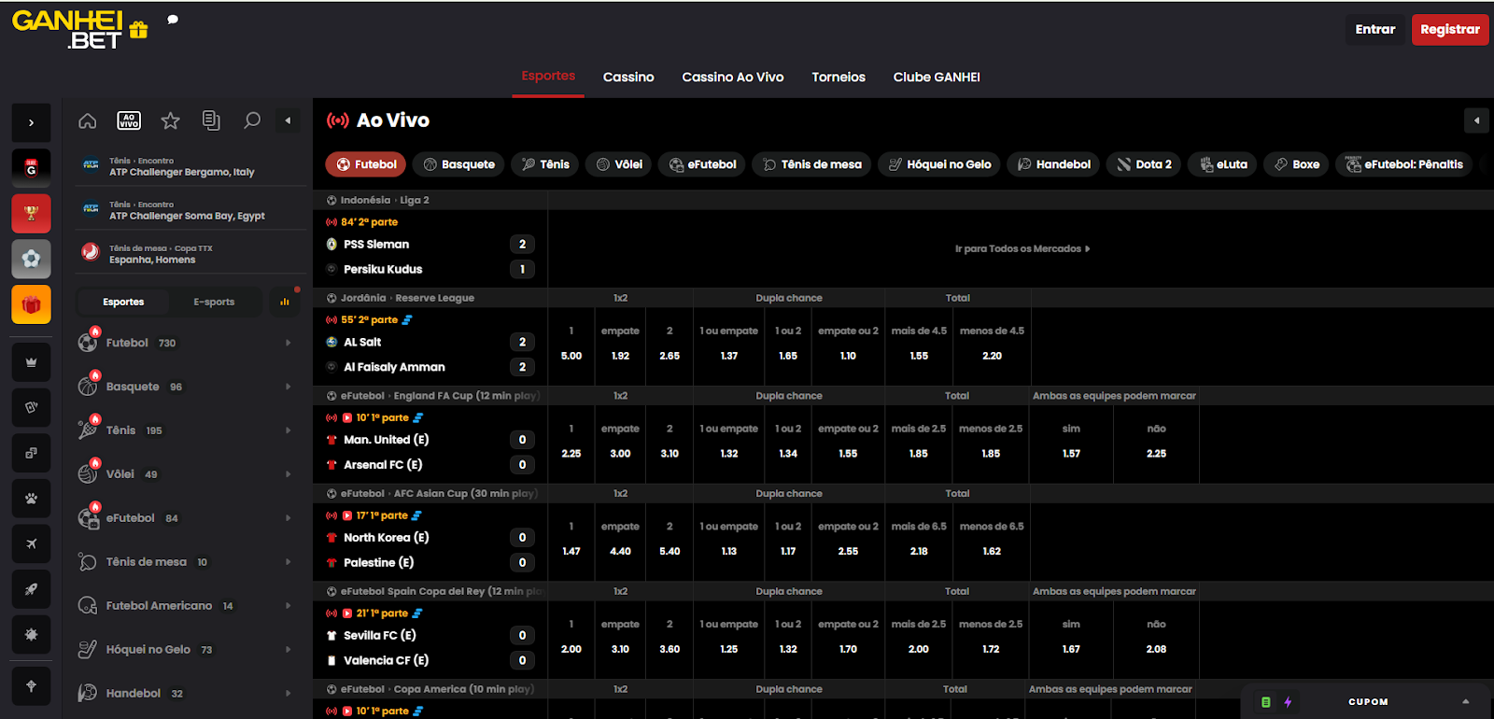Open the soccer ball sidebar icon

click(31, 259)
